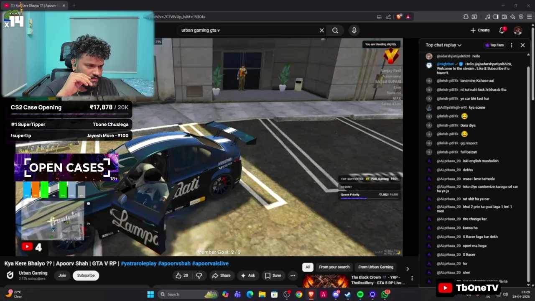Open the Urban Gaming channel name link
Viewport: 535px width, 301px height.
pos(33,273)
